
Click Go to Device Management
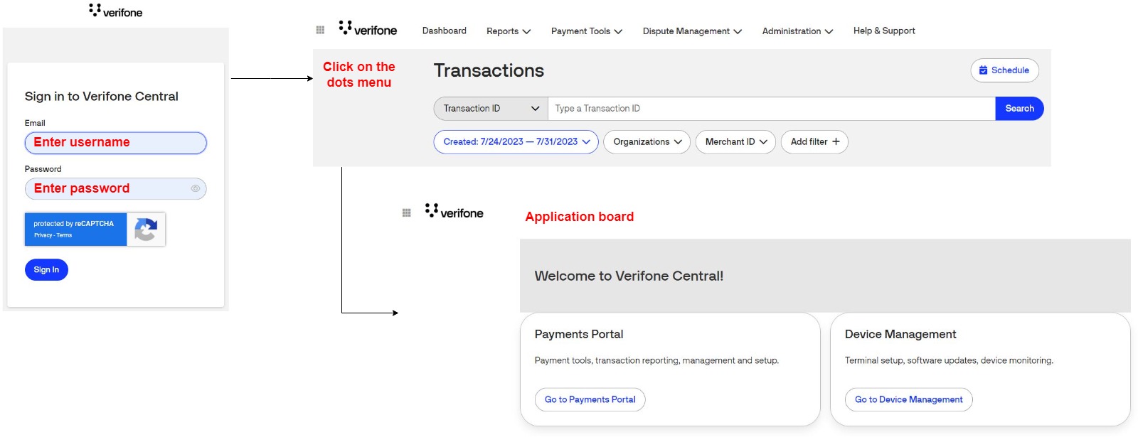pyautogui.click(x=908, y=399)
